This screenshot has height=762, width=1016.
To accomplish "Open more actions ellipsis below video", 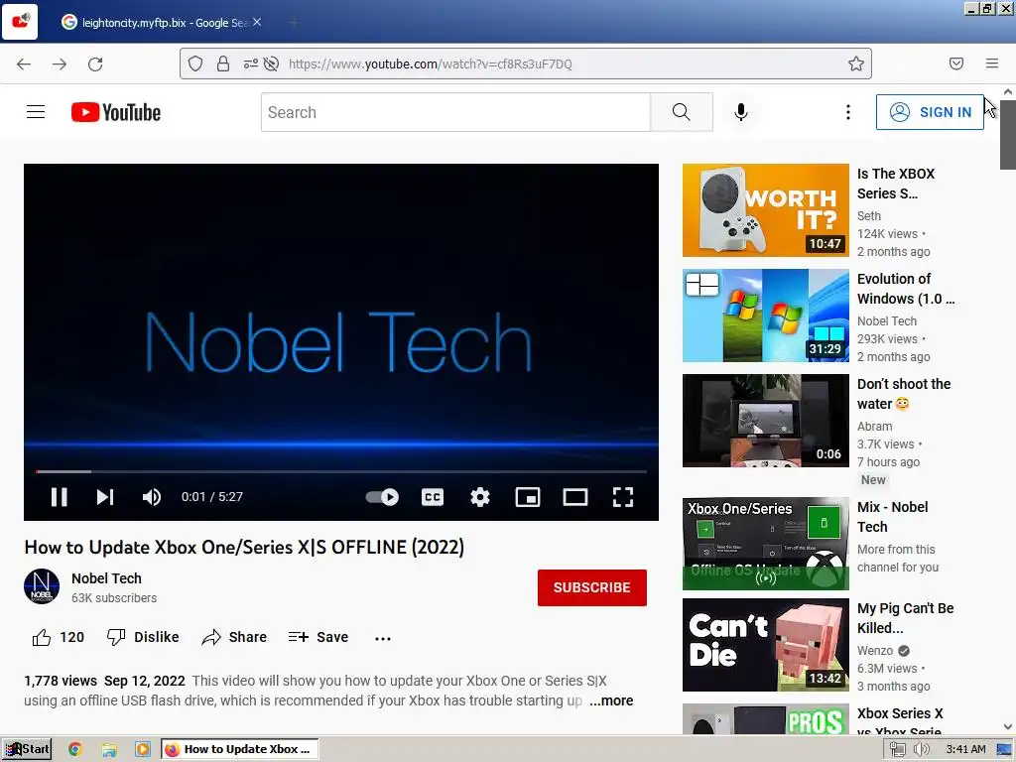I will 383,638.
